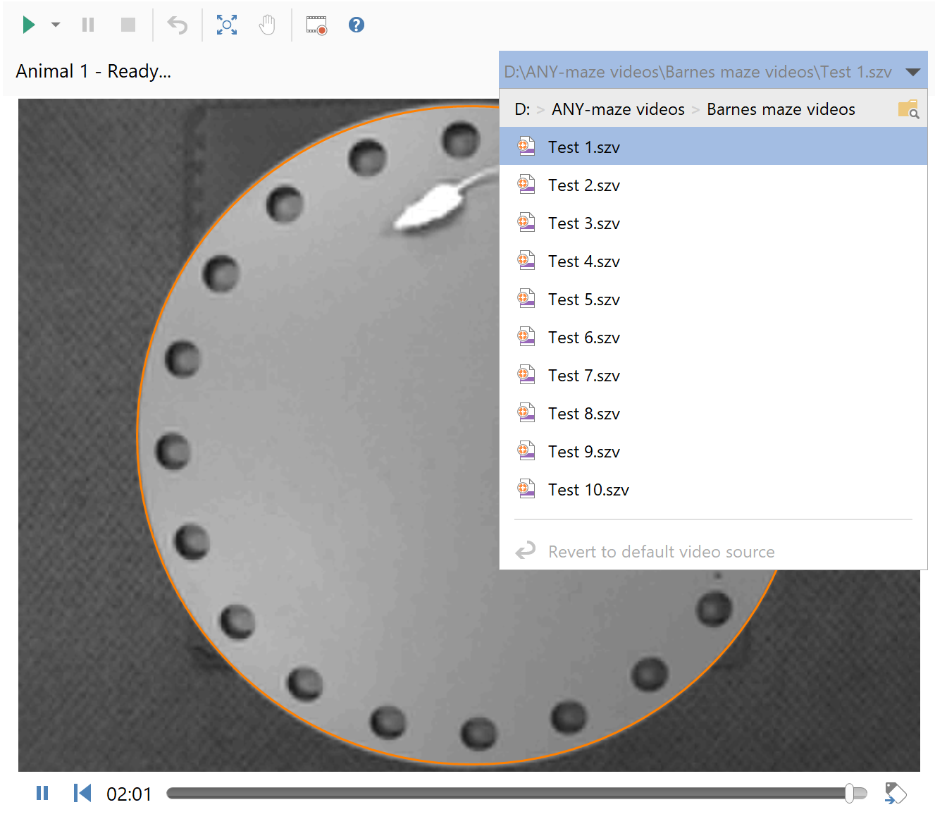
Task: Click the Animal 1 - Ready status text
Action: [94, 70]
